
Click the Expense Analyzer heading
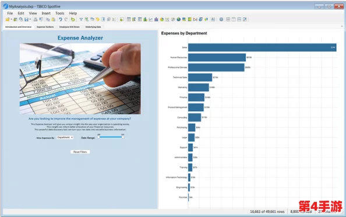(80, 38)
